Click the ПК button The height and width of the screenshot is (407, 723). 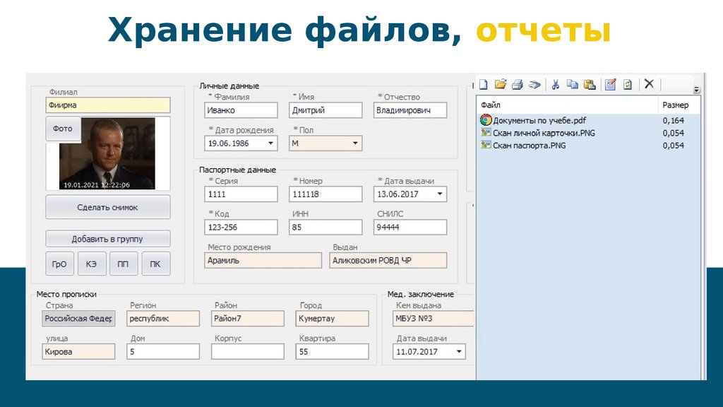tap(155, 264)
